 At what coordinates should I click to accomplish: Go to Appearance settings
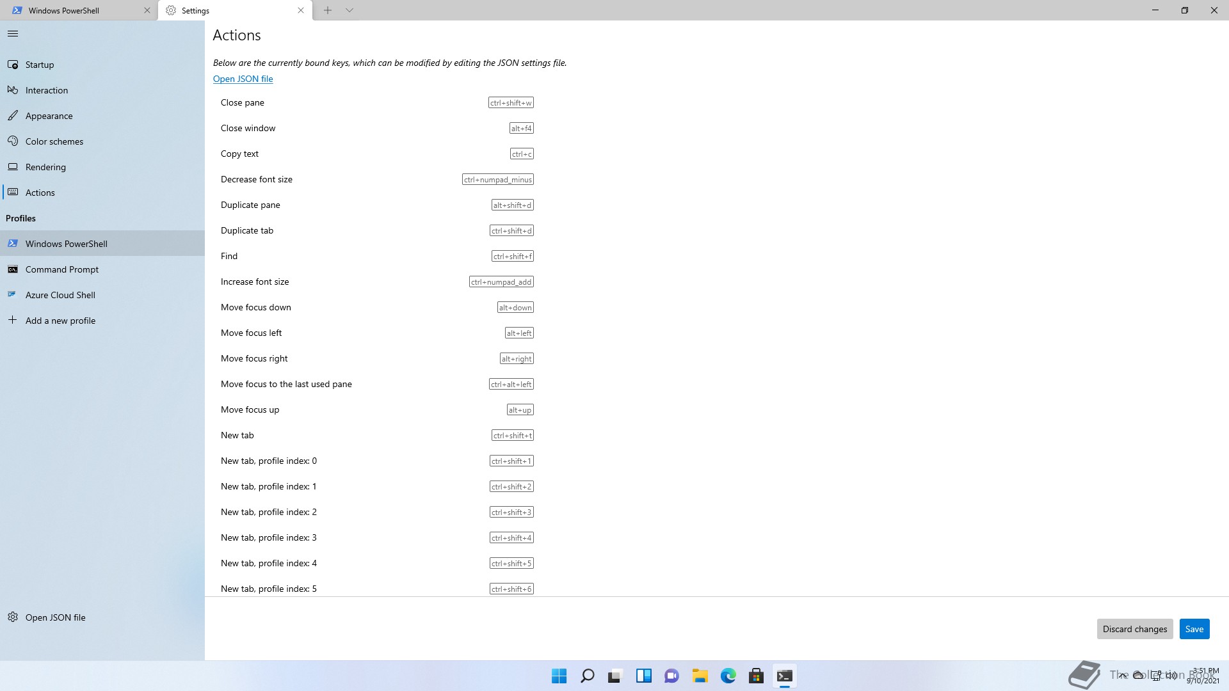point(49,116)
